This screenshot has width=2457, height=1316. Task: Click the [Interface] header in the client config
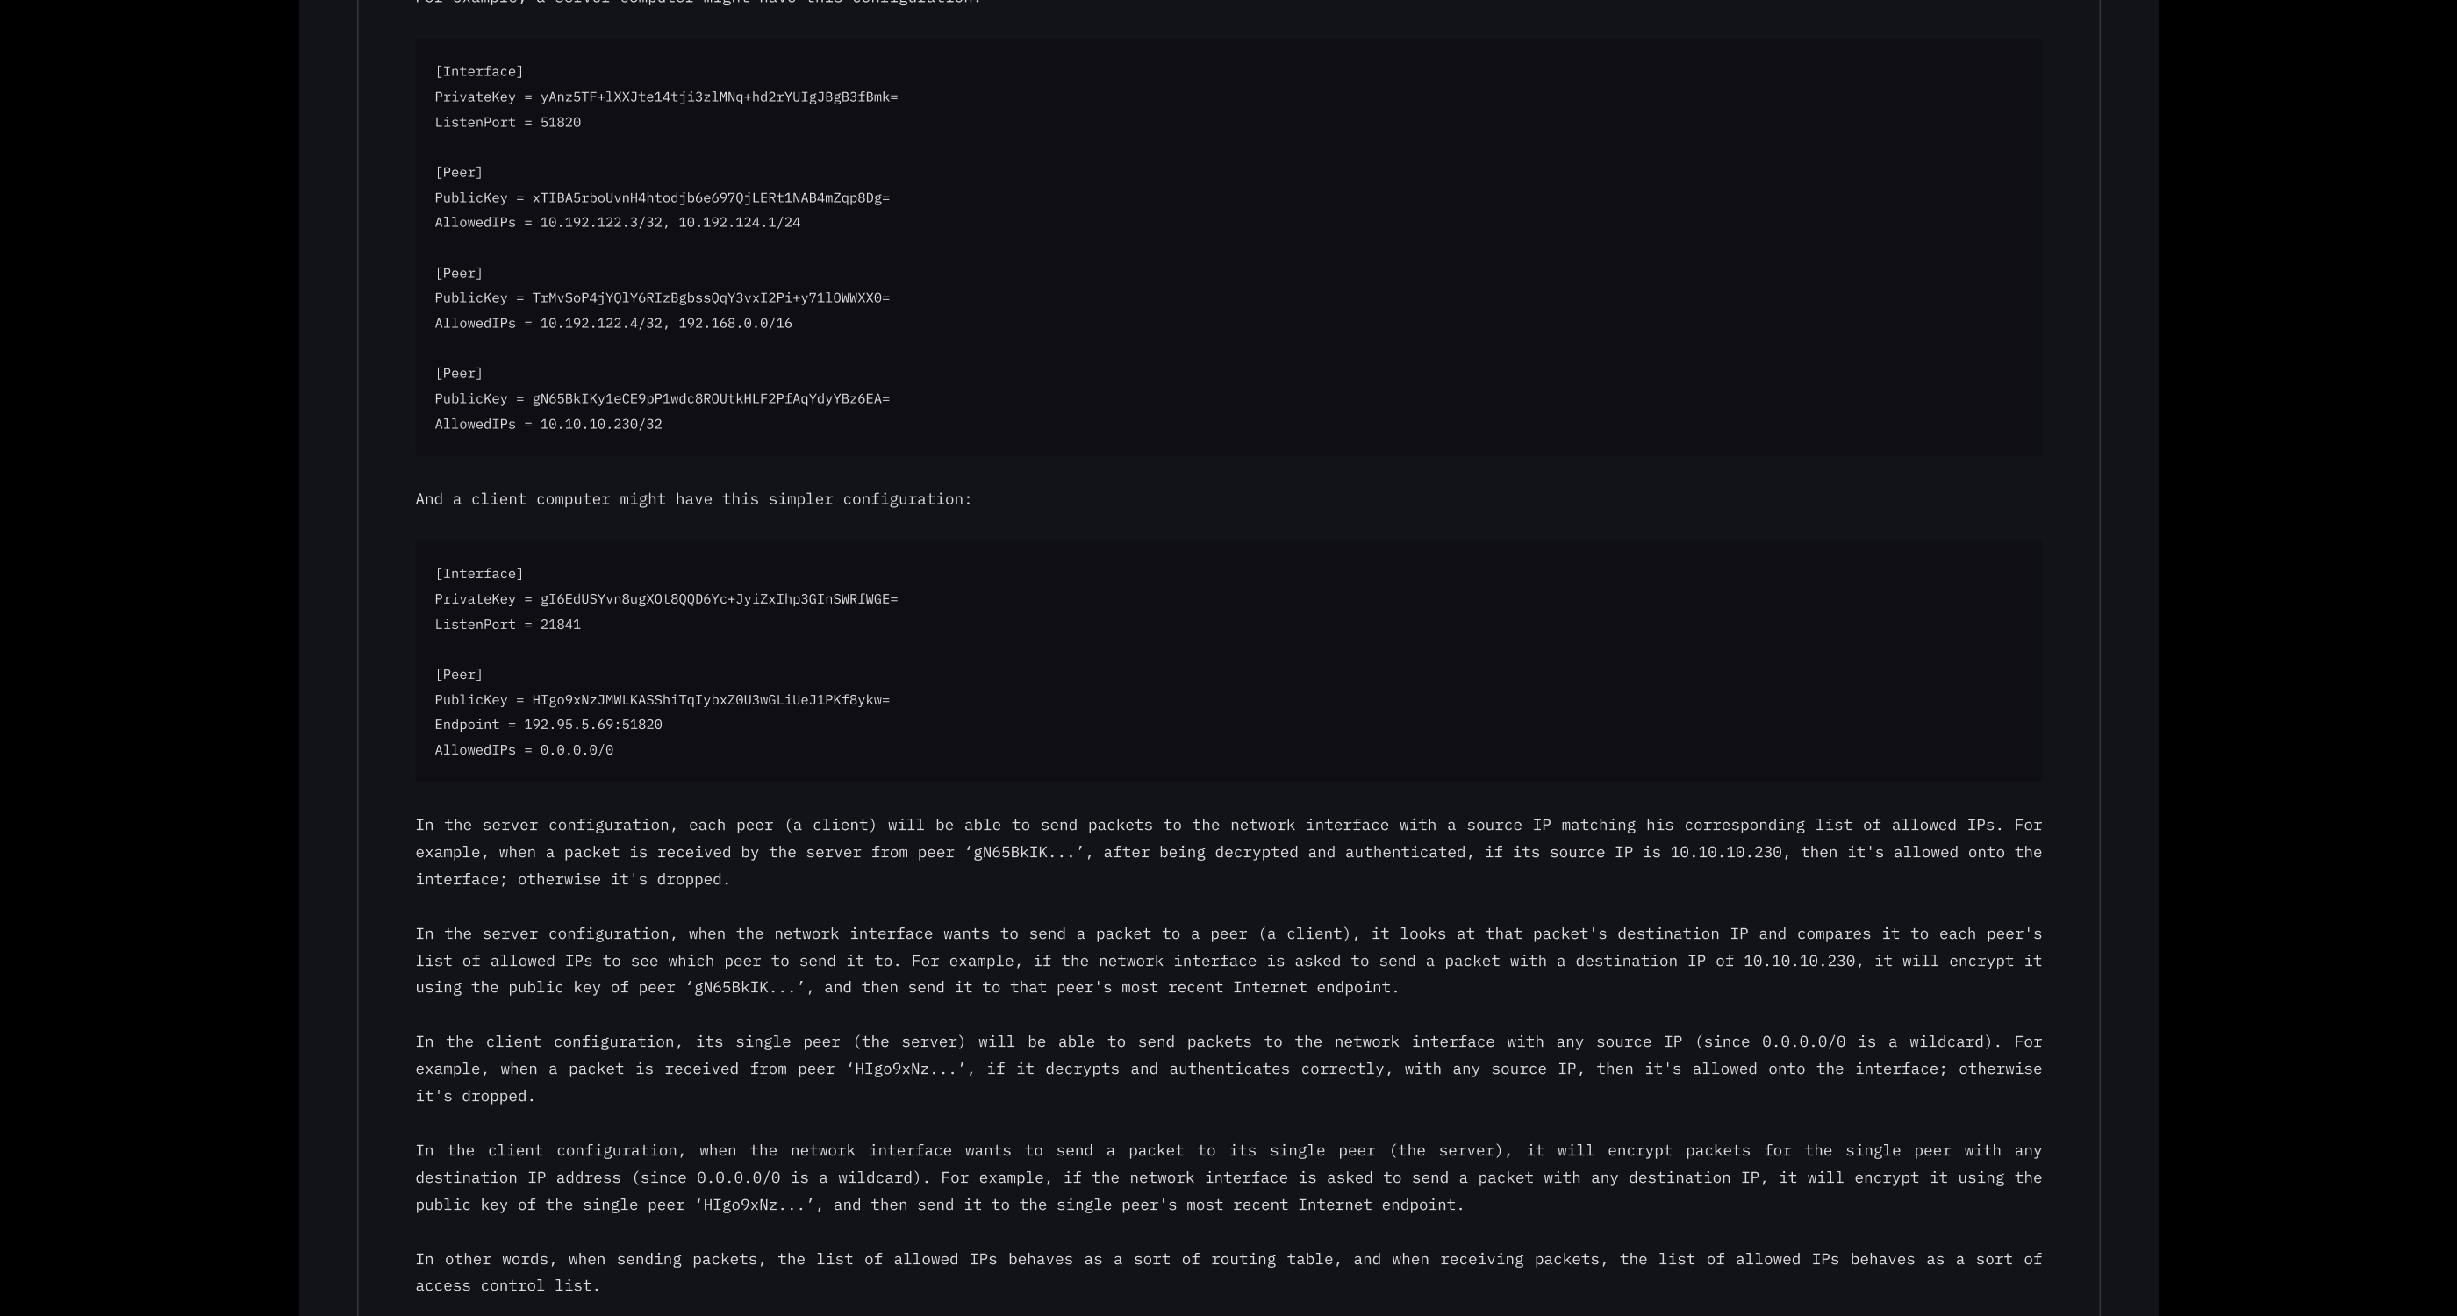pyautogui.click(x=479, y=574)
